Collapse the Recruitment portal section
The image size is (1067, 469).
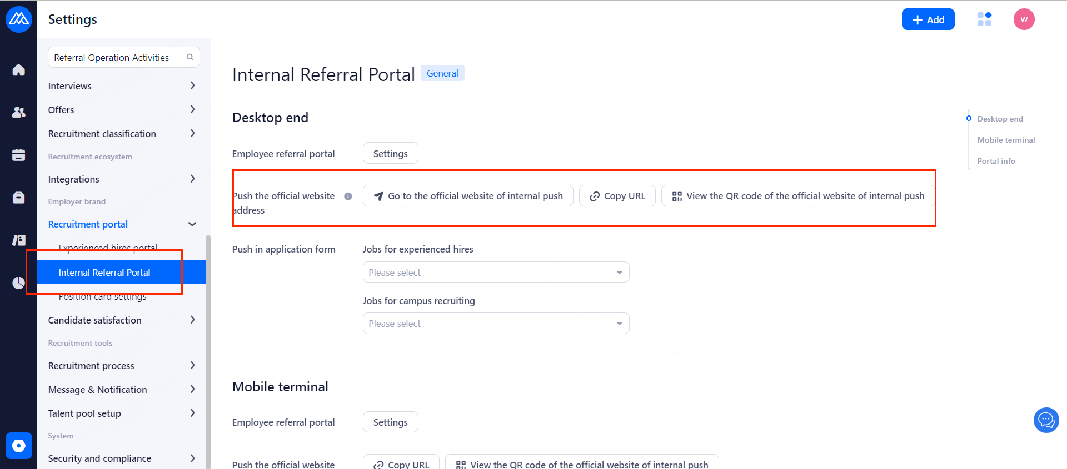(192, 224)
